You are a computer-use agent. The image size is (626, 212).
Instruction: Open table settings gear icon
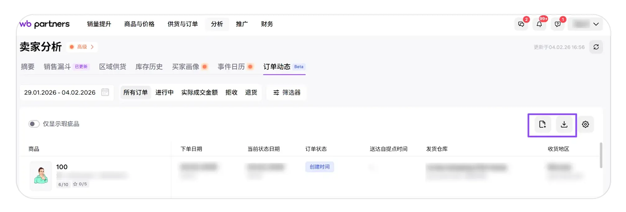(585, 125)
